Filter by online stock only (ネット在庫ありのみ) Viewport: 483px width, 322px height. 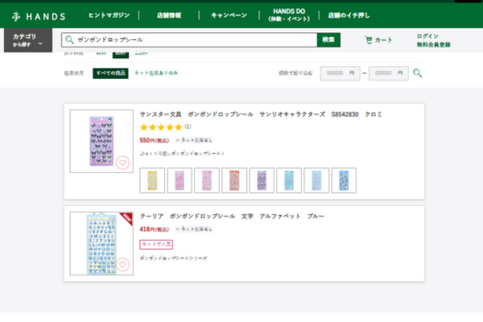(156, 73)
